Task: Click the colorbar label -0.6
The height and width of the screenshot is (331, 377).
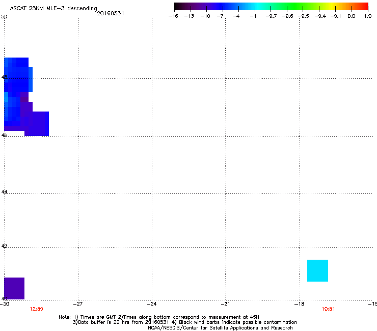Action: coord(287,16)
